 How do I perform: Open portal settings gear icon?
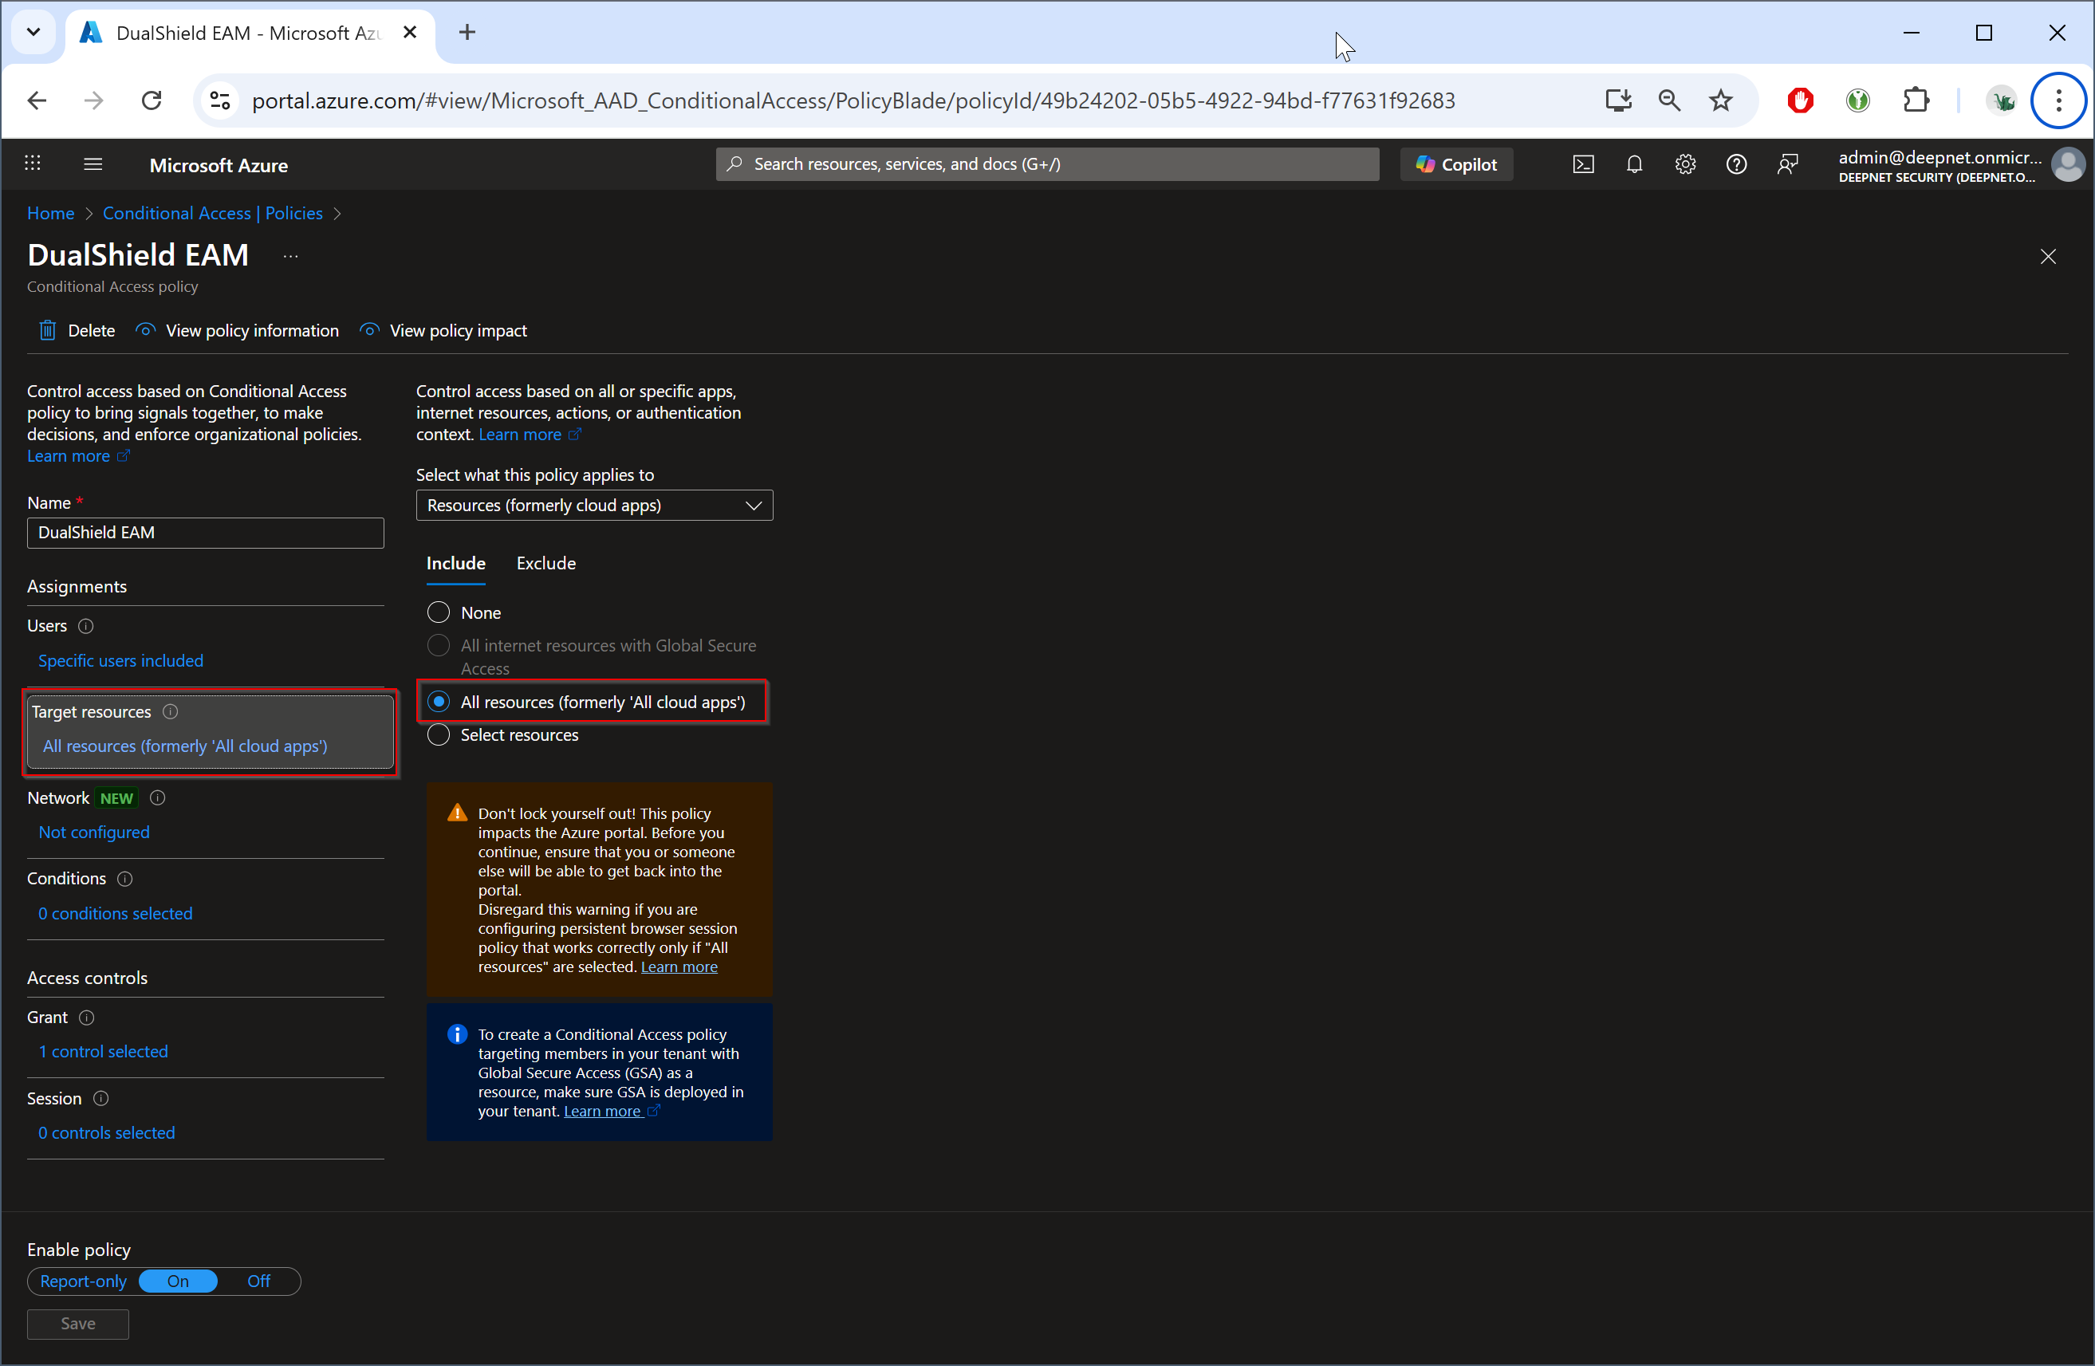1685,164
